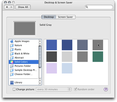117x102 pixels.
Task: Click the red close window button
Action: (6, 3)
